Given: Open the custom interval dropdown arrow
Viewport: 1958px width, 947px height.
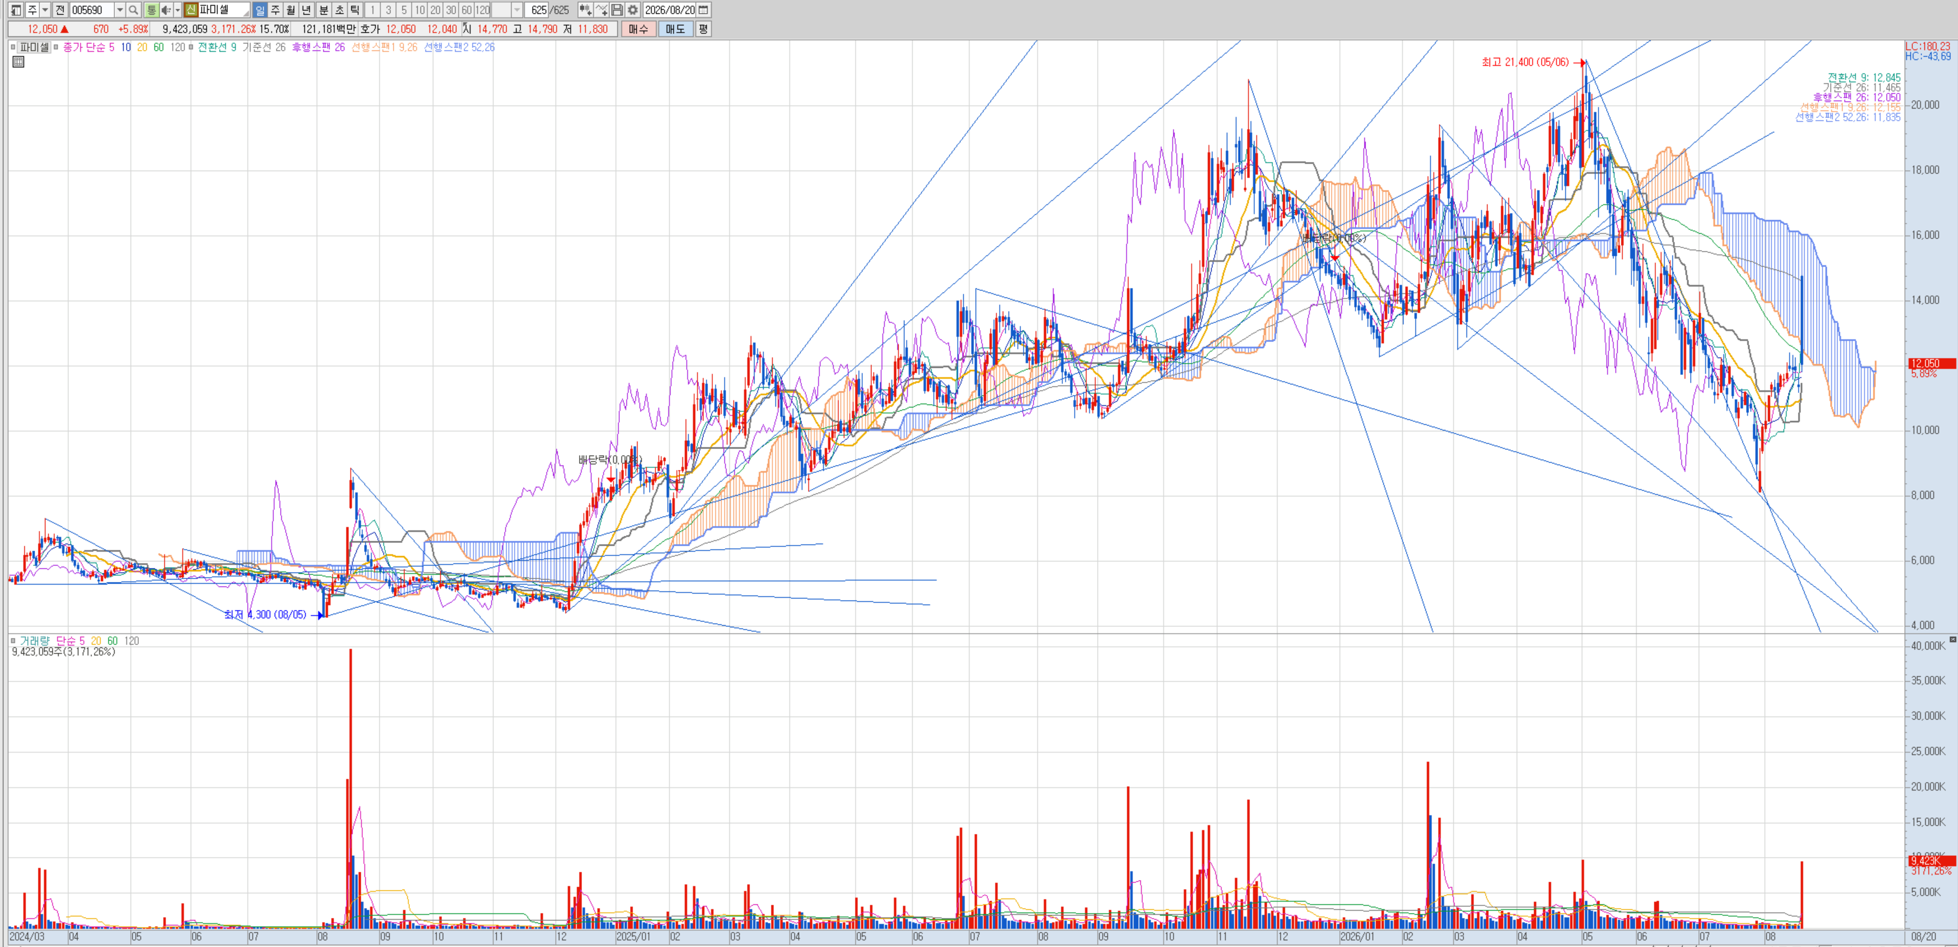Looking at the screenshot, I should pos(517,10).
